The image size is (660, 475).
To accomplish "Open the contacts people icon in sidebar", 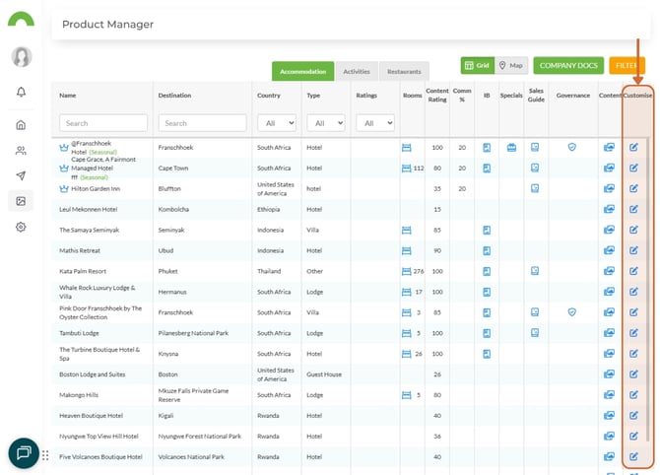I will pos(21,151).
